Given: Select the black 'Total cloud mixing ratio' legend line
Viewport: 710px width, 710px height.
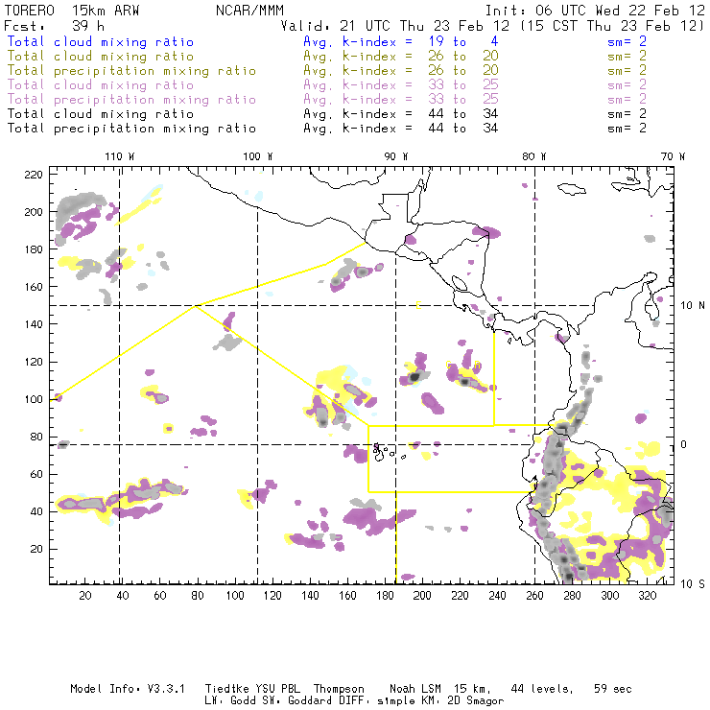Looking at the screenshot, I should [101, 114].
